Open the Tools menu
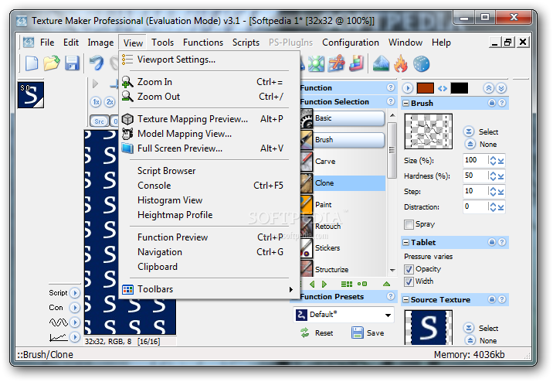 pos(162,43)
